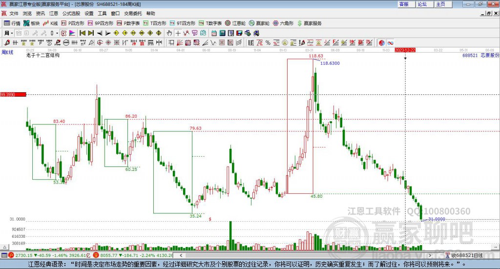Open the 帮助 menu

[x=150, y=13]
